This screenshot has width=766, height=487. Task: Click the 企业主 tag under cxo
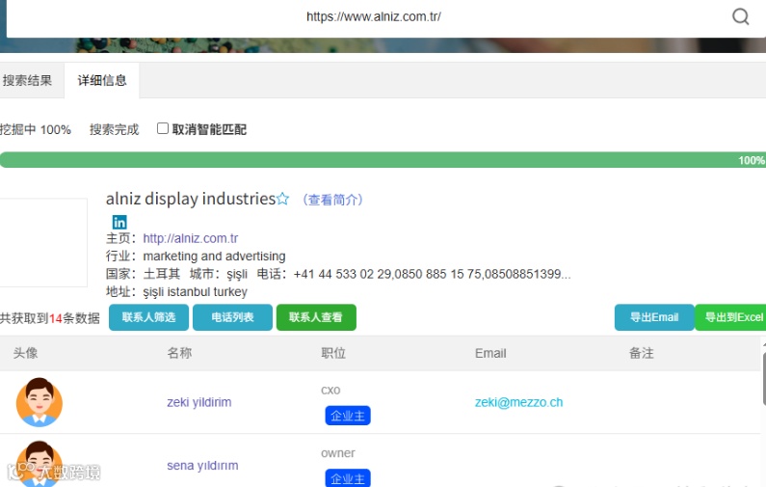pyautogui.click(x=348, y=416)
